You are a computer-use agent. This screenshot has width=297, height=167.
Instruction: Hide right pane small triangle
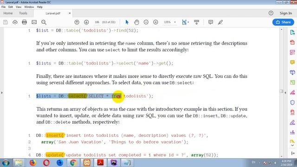(x=285, y=93)
